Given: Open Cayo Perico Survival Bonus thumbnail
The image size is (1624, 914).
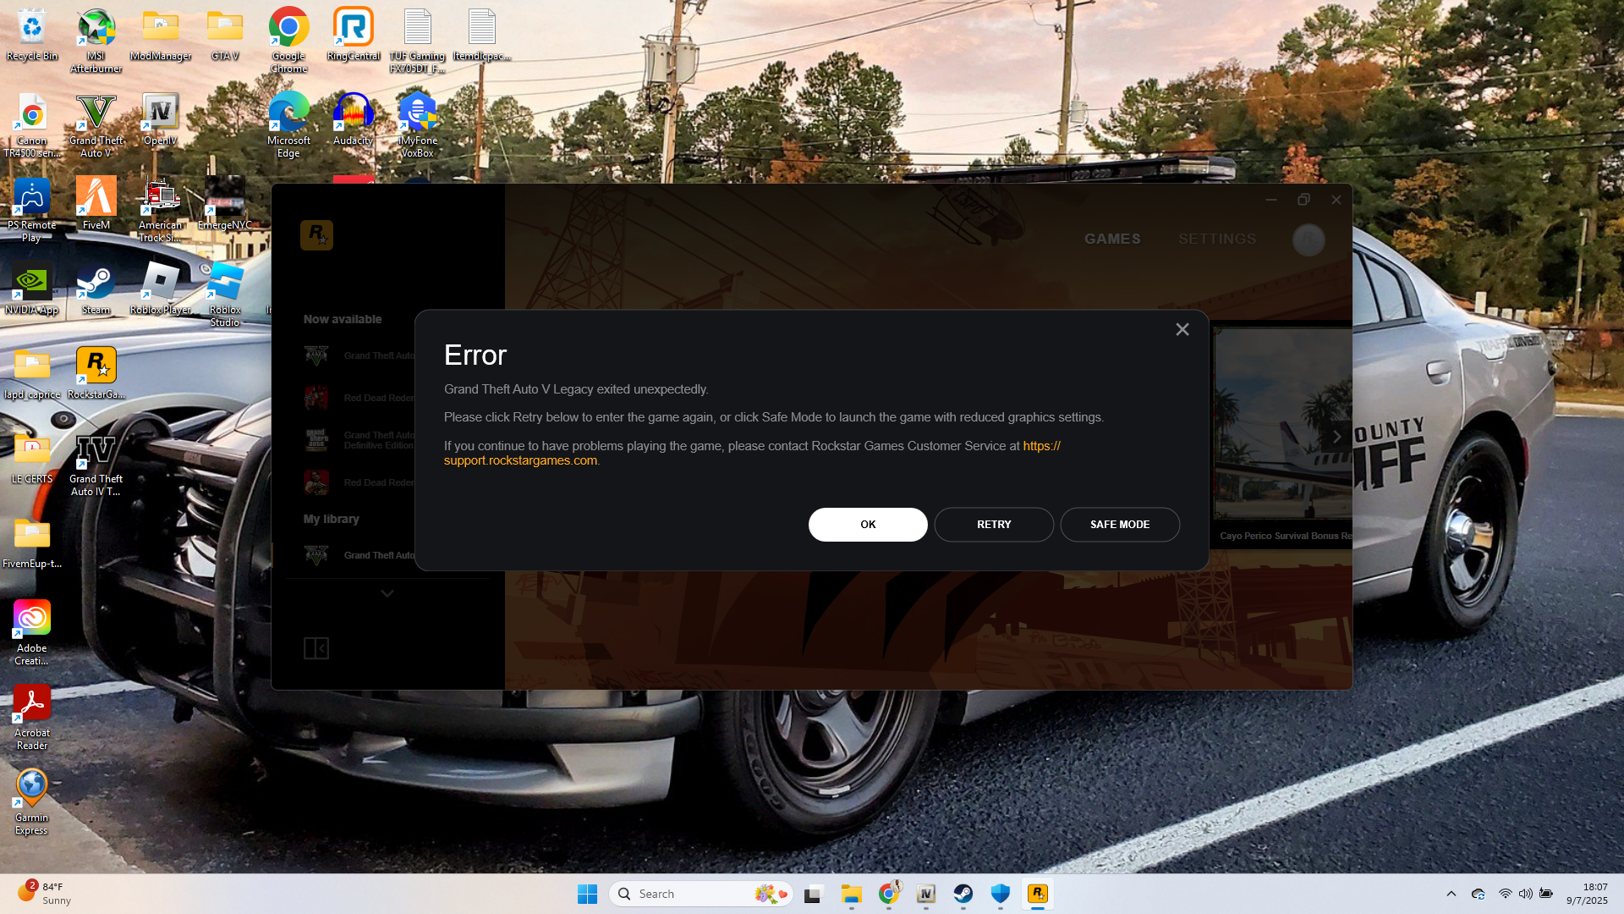Looking at the screenshot, I should coord(1282,423).
